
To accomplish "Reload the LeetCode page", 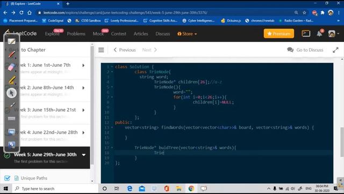I will click(x=21, y=13).
